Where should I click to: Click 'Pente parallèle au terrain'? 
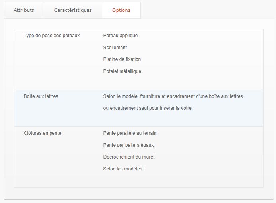tap(132, 133)
